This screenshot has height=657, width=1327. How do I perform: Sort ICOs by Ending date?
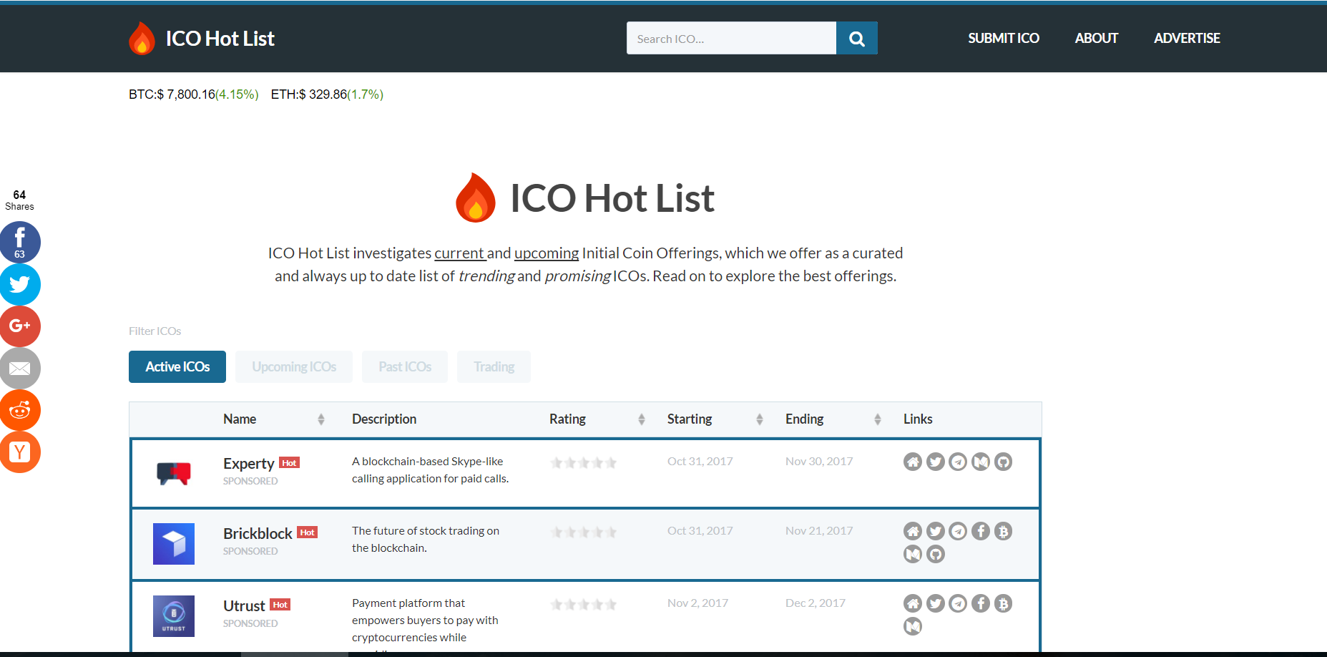click(x=877, y=419)
